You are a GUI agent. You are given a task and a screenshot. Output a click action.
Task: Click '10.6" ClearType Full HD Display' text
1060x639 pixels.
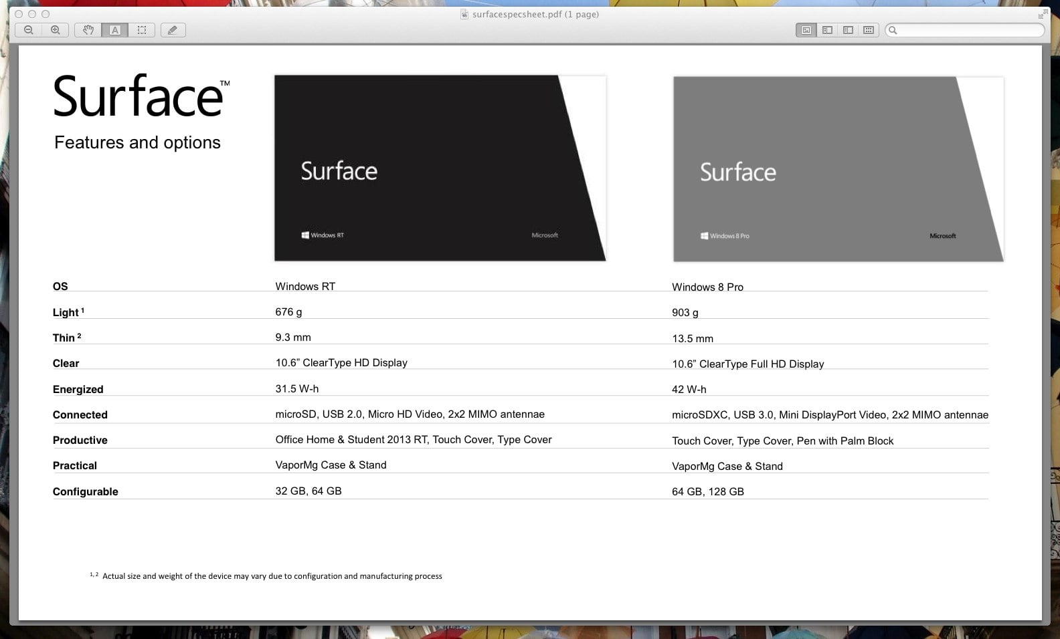click(748, 364)
